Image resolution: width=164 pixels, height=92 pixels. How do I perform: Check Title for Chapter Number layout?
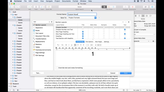(83, 27)
